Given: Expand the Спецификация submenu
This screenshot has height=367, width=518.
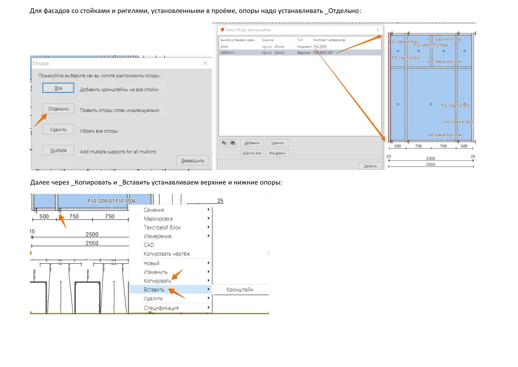Looking at the screenshot, I should click(171, 308).
